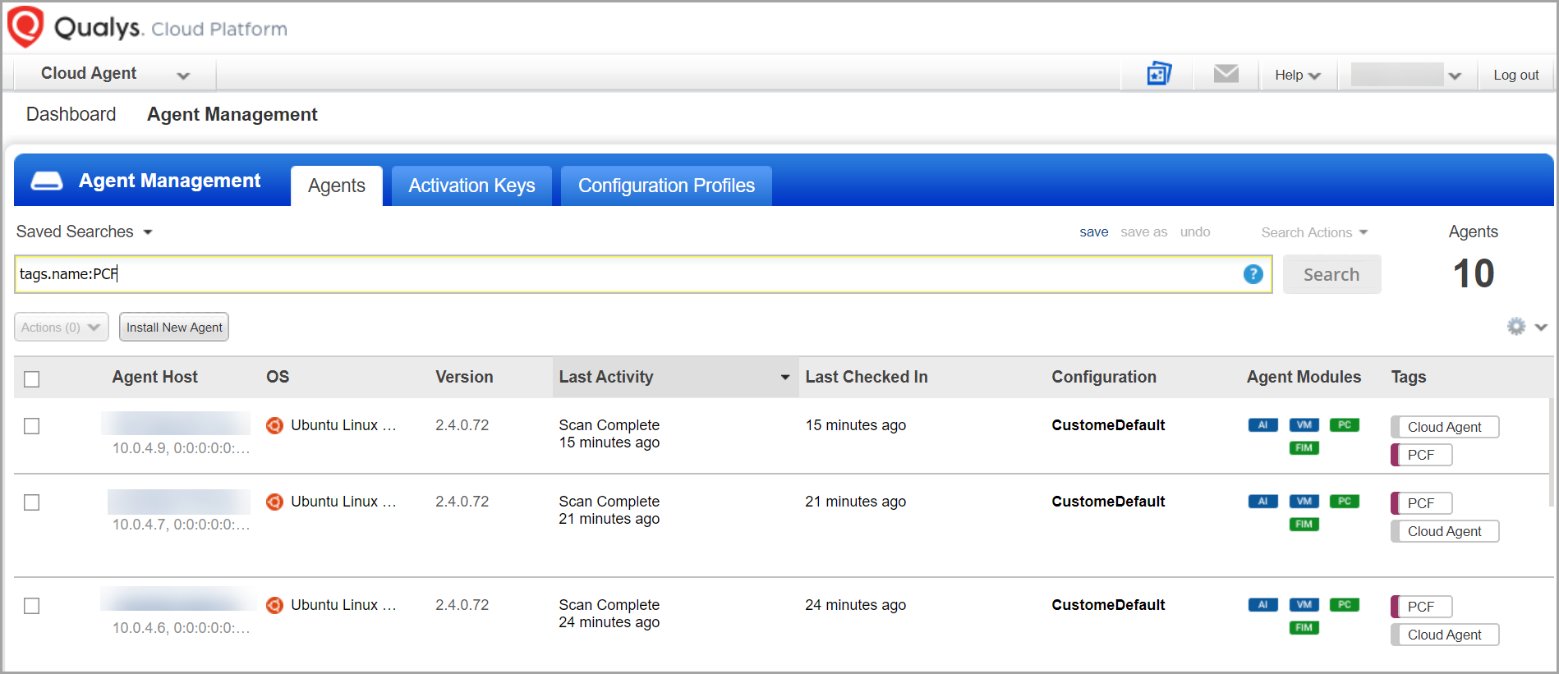Open the Actions (0) dropdown
The image size is (1559, 674).
click(62, 327)
